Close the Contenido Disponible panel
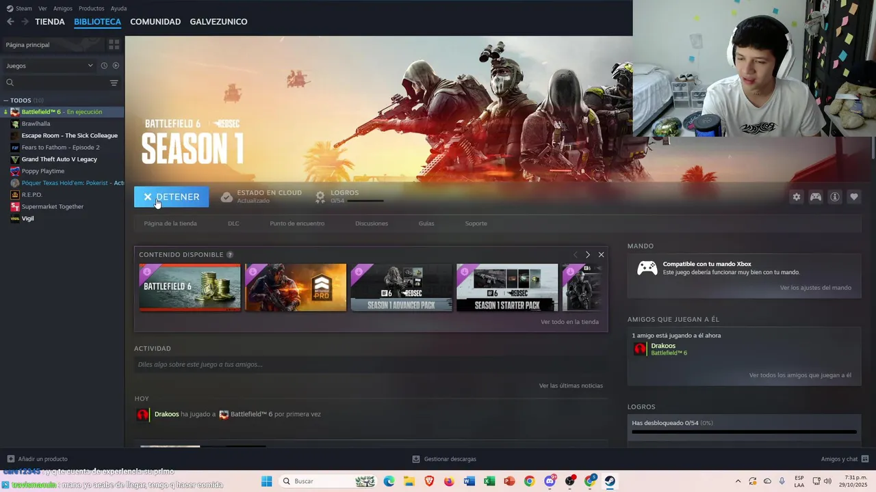The image size is (876, 492). (x=601, y=255)
